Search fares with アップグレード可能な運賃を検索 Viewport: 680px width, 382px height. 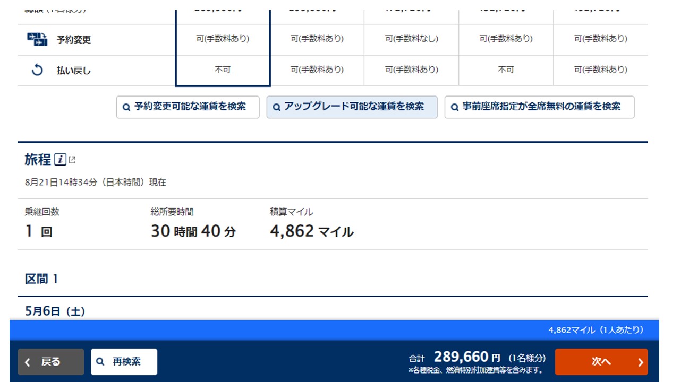click(x=352, y=107)
